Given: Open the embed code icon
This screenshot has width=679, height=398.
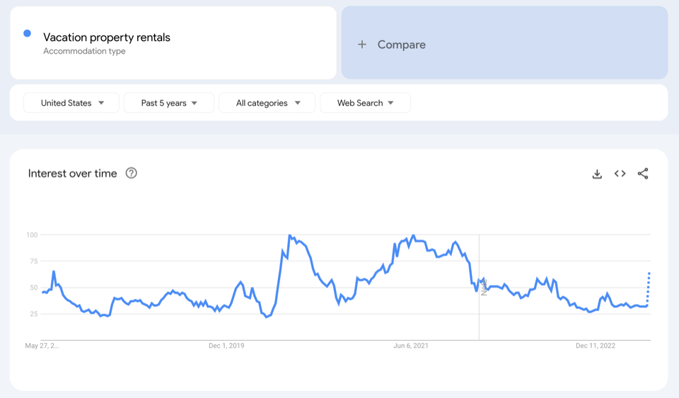Looking at the screenshot, I should pyautogui.click(x=620, y=174).
